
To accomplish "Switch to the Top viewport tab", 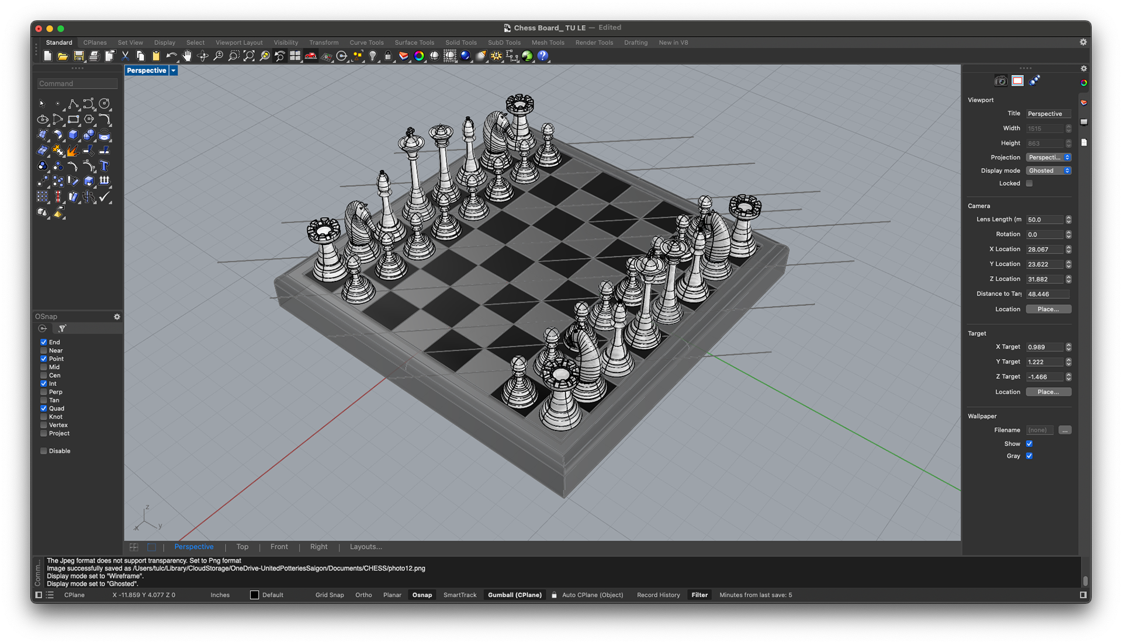I will [x=242, y=547].
